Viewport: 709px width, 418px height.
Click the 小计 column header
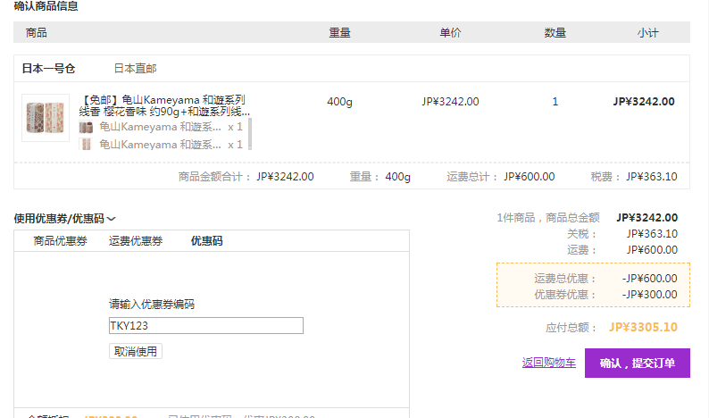(x=648, y=32)
